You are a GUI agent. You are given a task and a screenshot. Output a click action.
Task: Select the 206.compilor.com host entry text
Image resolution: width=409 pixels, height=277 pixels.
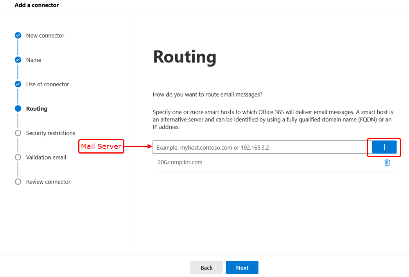click(180, 162)
